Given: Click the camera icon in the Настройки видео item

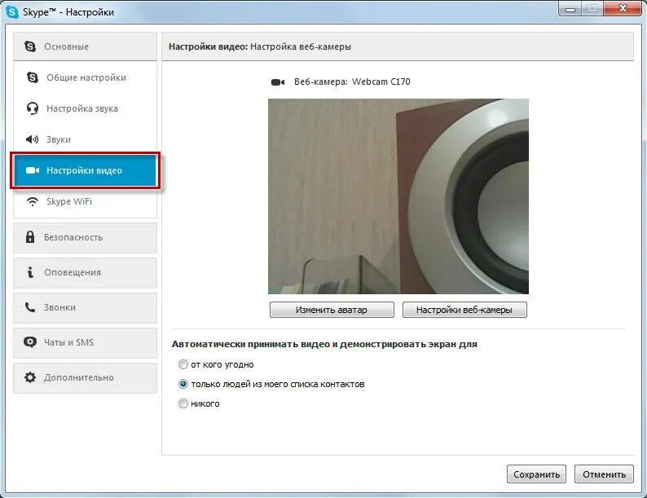Looking at the screenshot, I should [x=33, y=170].
